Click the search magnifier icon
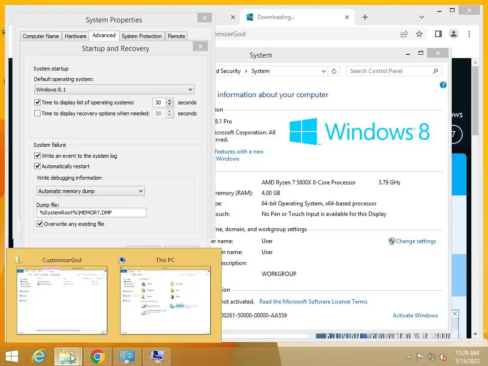 point(435,71)
